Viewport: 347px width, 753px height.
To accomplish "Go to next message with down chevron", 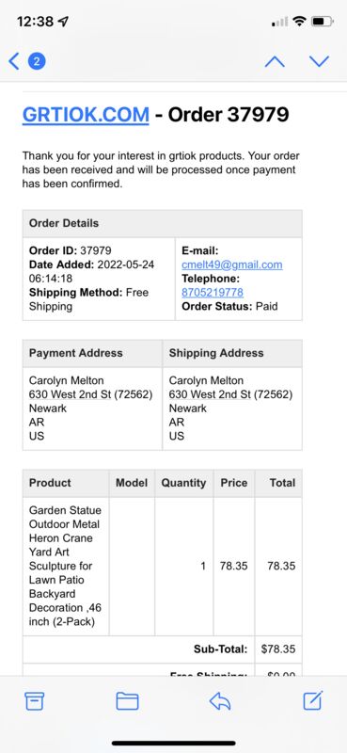I will [x=319, y=61].
